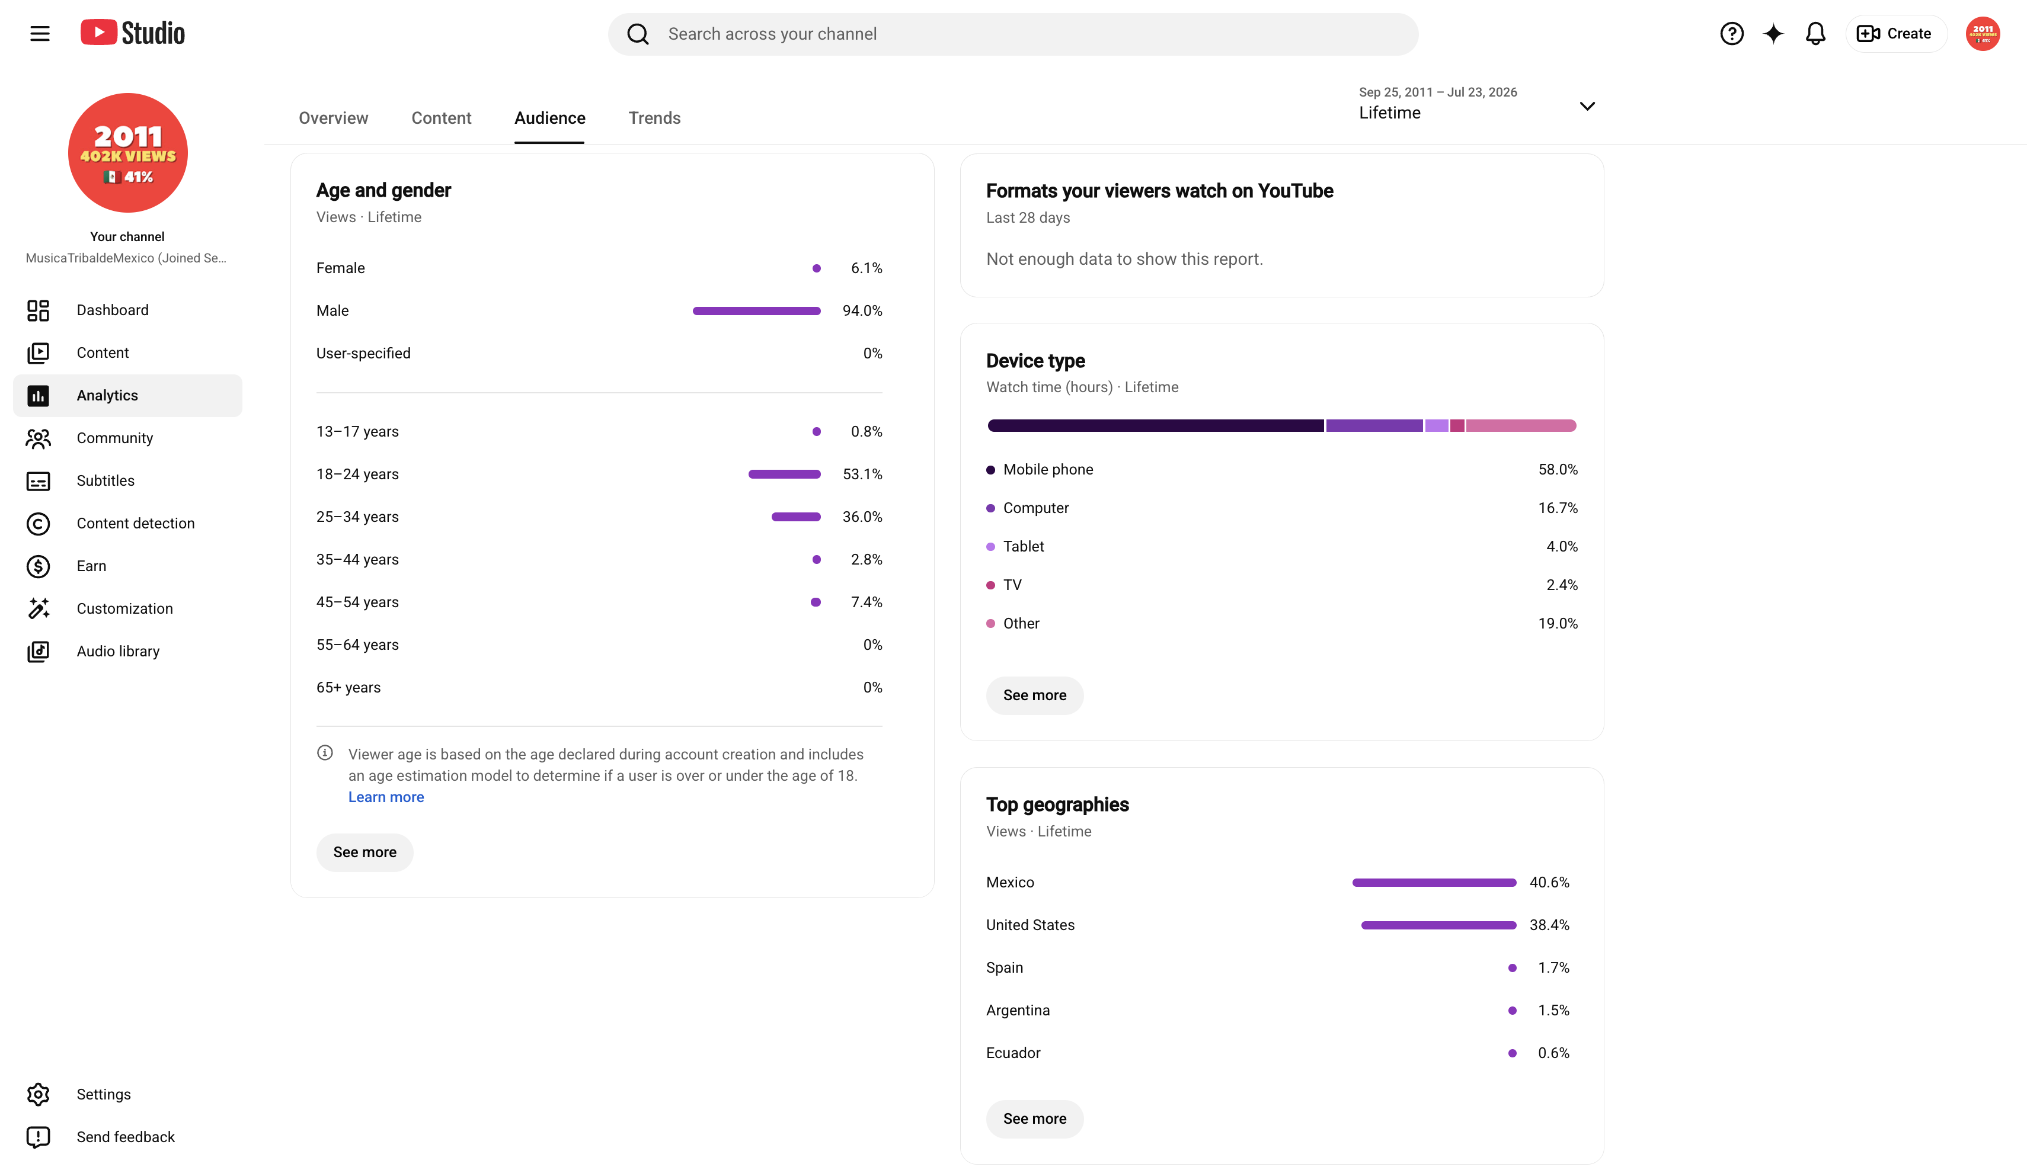Click the Create button
Viewport: 2027px width, 1167px height.
click(x=1895, y=34)
